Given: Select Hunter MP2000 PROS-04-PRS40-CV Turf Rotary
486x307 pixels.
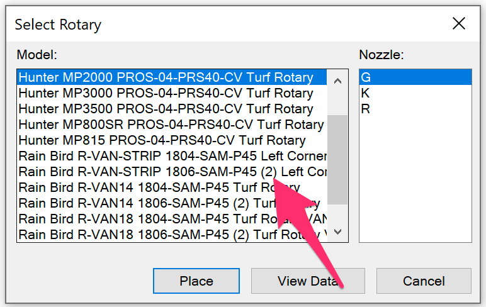Looking at the screenshot, I should pyautogui.click(x=172, y=77).
